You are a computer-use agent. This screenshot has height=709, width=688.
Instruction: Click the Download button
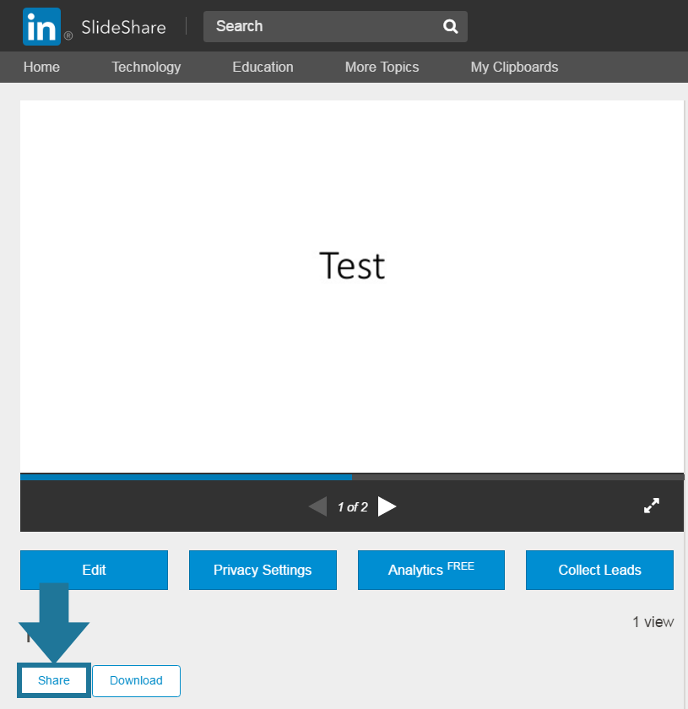(136, 680)
